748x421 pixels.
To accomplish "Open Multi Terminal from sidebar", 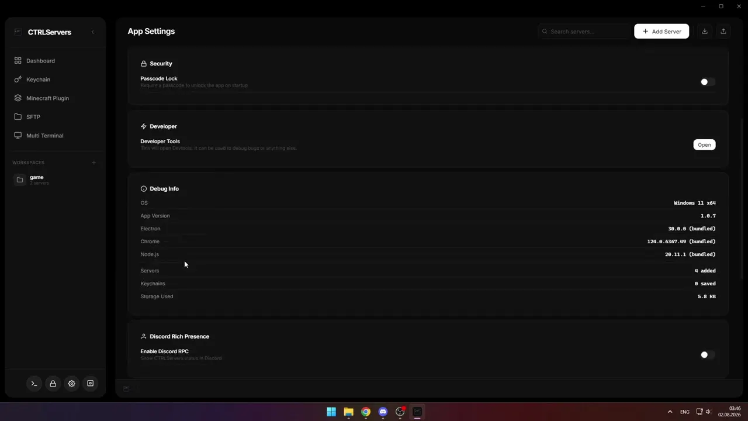I will [55, 136].
